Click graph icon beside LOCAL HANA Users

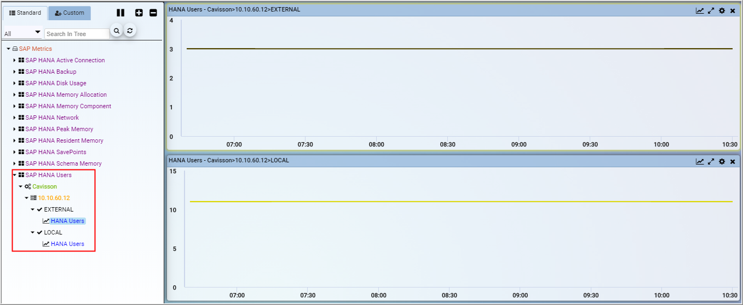tap(46, 244)
